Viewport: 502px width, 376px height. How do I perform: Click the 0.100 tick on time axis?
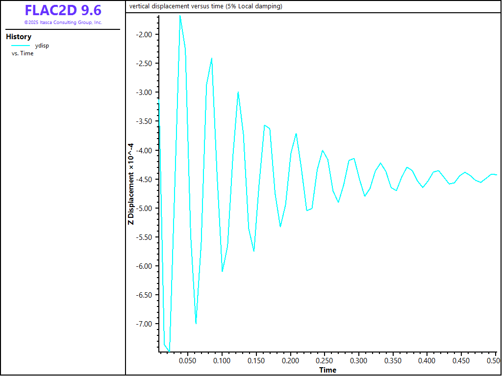pos(222,360)
